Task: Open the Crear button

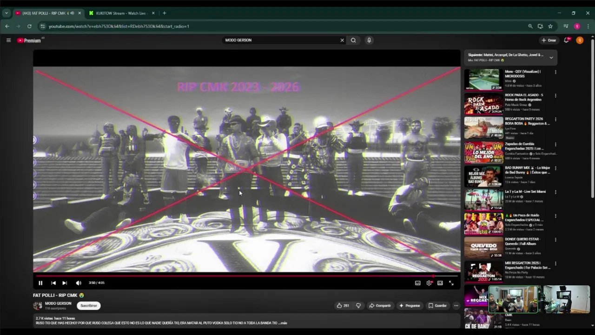Action: coord(549,40)
